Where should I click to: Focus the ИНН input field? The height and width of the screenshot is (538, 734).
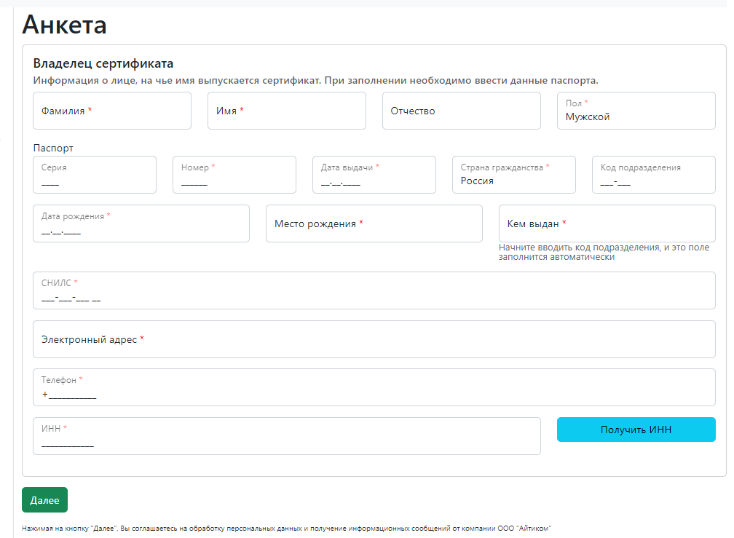point(286,437)
